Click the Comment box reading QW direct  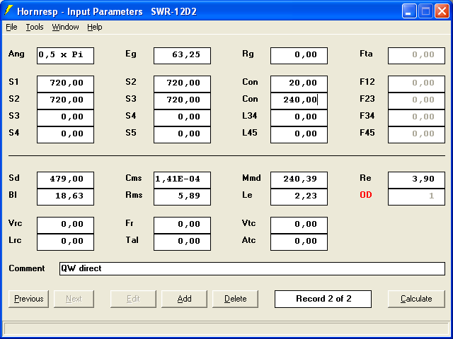click(252, 268)
